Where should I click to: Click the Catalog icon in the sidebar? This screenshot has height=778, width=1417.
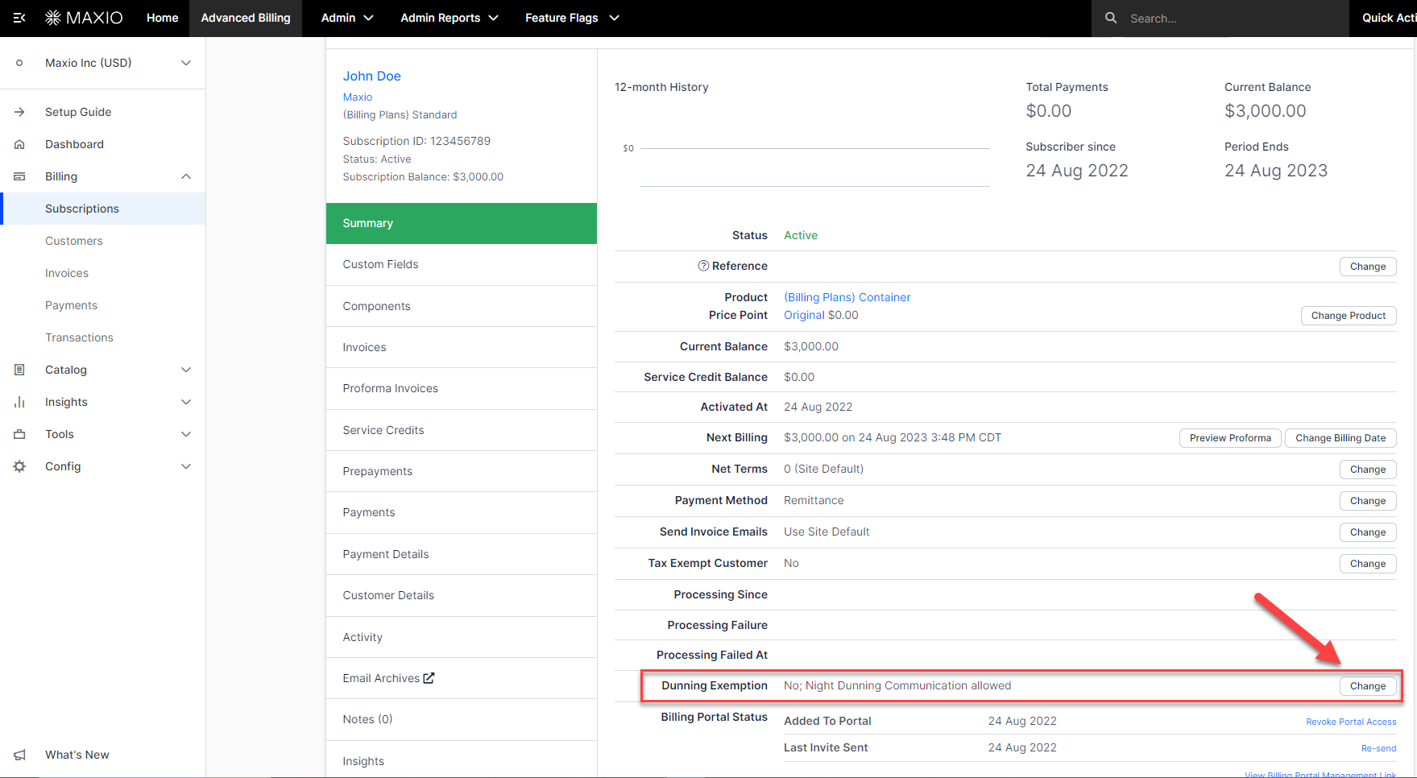(19, 370)
